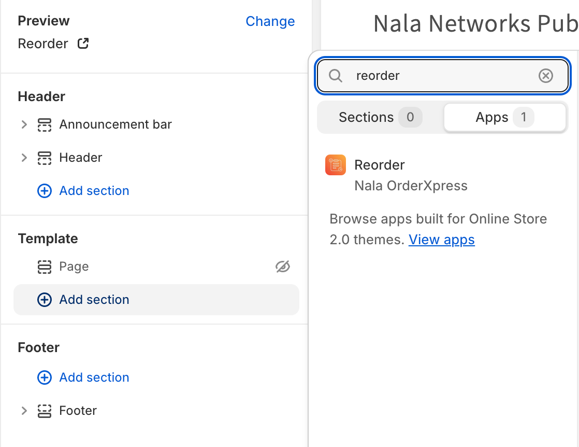The height and width of the screenshot is (447, 579).
Task: Expand the Footer section chevron
Action: point(24,411)
